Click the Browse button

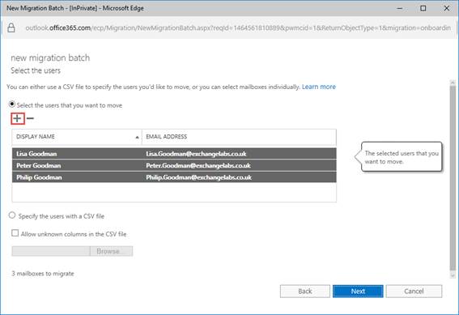pos(111,251)
